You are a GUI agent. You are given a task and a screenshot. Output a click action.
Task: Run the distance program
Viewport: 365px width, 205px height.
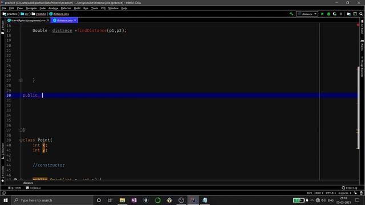[322, 14]
